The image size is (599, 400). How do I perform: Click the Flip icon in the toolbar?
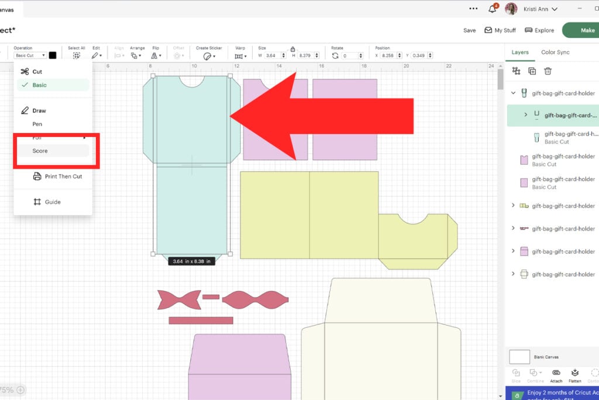pyautogui.click(x=154, y=55)
